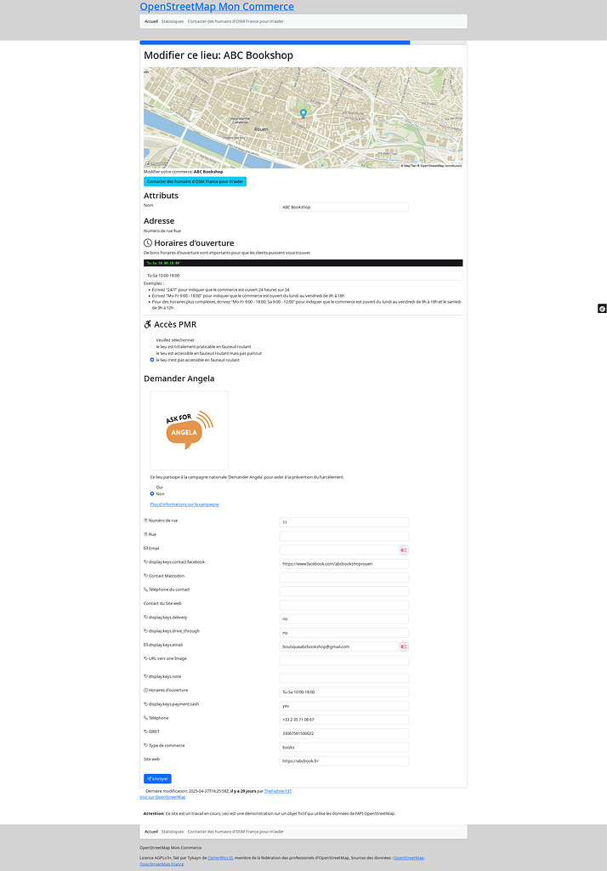Click the cyan 'Contacter des humains d'OSM France' button

[x=195, y=182]
